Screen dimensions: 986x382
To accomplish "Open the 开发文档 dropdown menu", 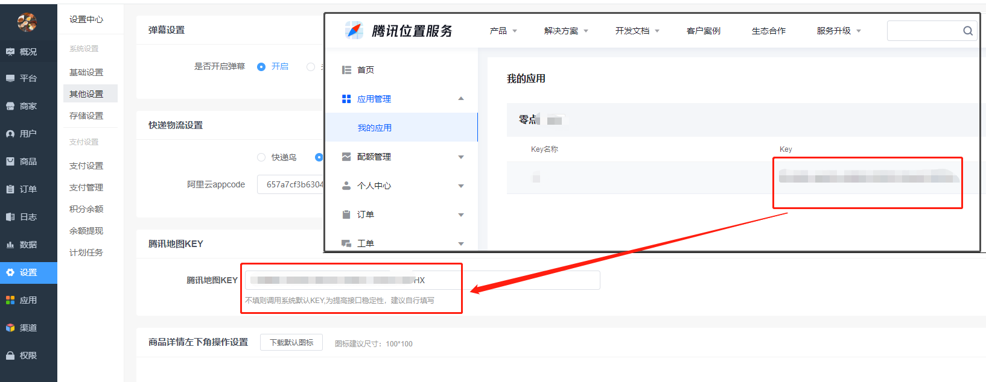I will [637, 31].
